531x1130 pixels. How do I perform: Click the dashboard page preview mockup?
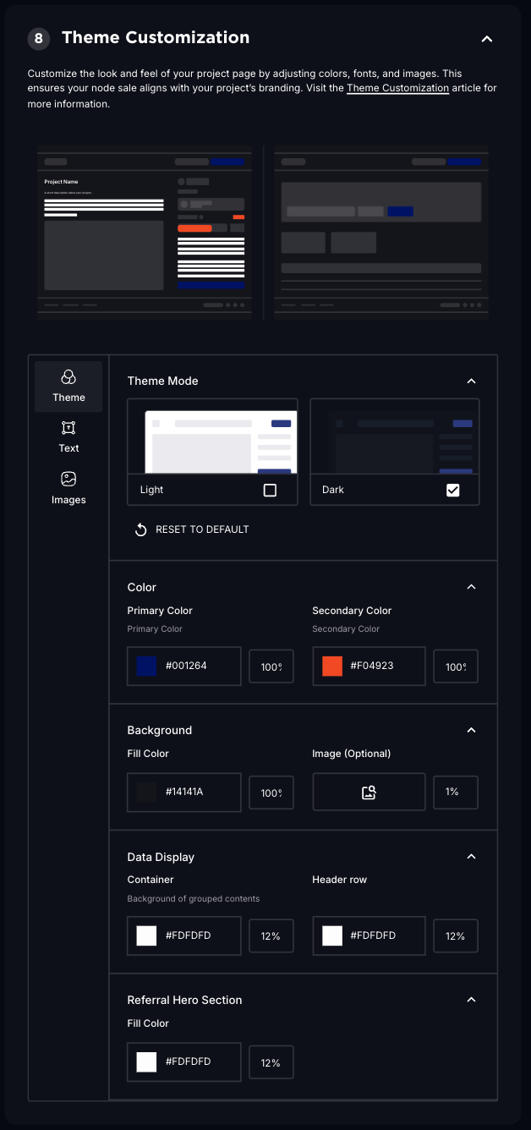point(381,233)
